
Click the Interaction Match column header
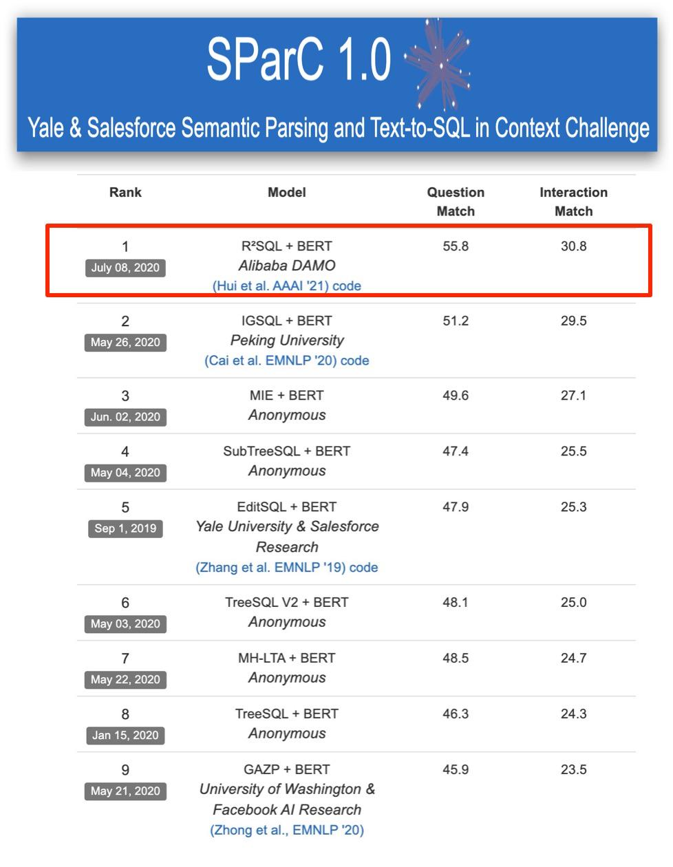573,202
